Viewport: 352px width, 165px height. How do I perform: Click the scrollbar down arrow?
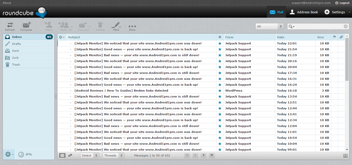pos(347,150)
